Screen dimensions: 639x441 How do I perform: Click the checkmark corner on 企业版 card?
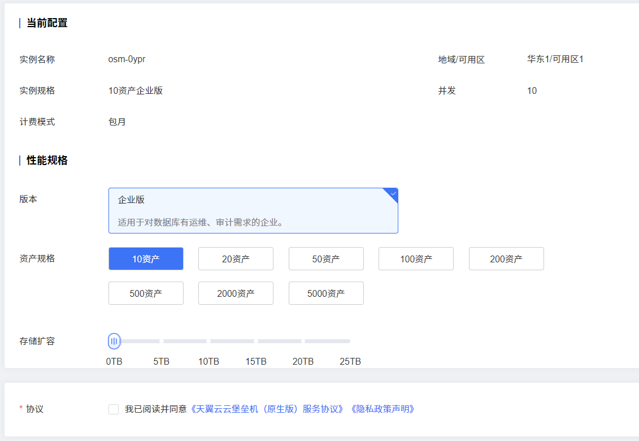click(x=392, y=194)
